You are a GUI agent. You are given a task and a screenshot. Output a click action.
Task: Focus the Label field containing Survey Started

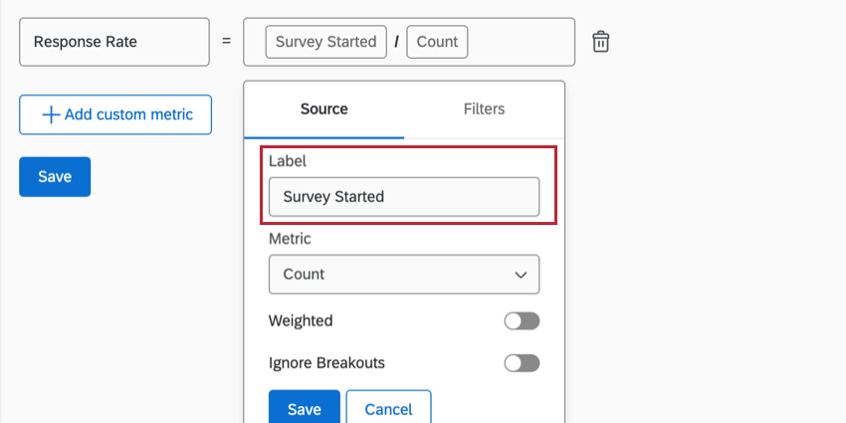pos(403,197)
